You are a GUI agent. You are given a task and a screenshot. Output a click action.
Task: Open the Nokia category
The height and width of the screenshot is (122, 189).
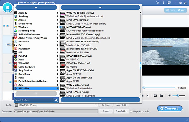point(36,78)
